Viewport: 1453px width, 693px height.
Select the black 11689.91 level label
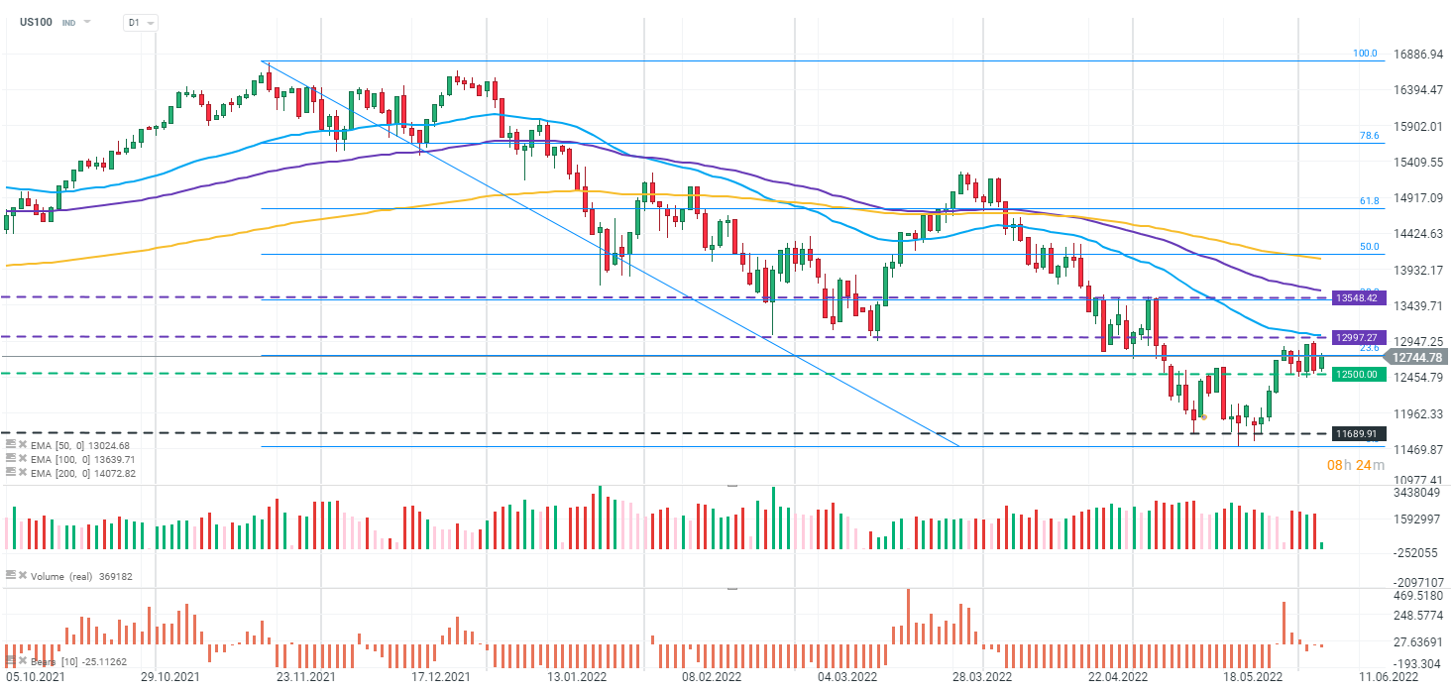tap(1359, 433)
